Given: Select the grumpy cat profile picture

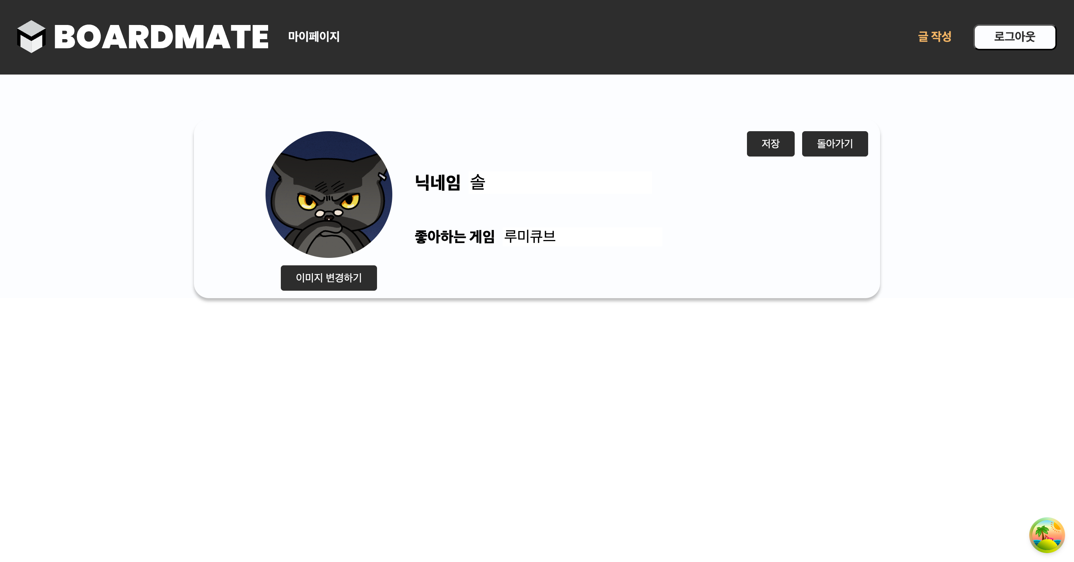Looking at the screenshot, I should pyautogui.click(x=329, y=194).
